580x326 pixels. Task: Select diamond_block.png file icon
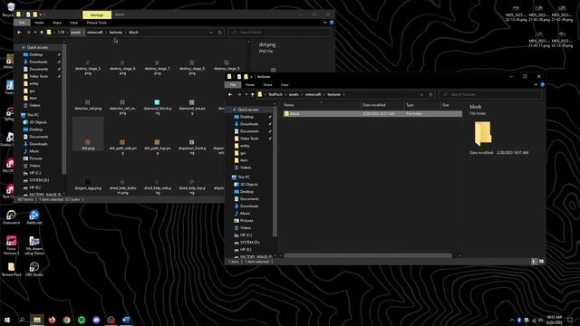pyautogui.click(x=157, y=102)
